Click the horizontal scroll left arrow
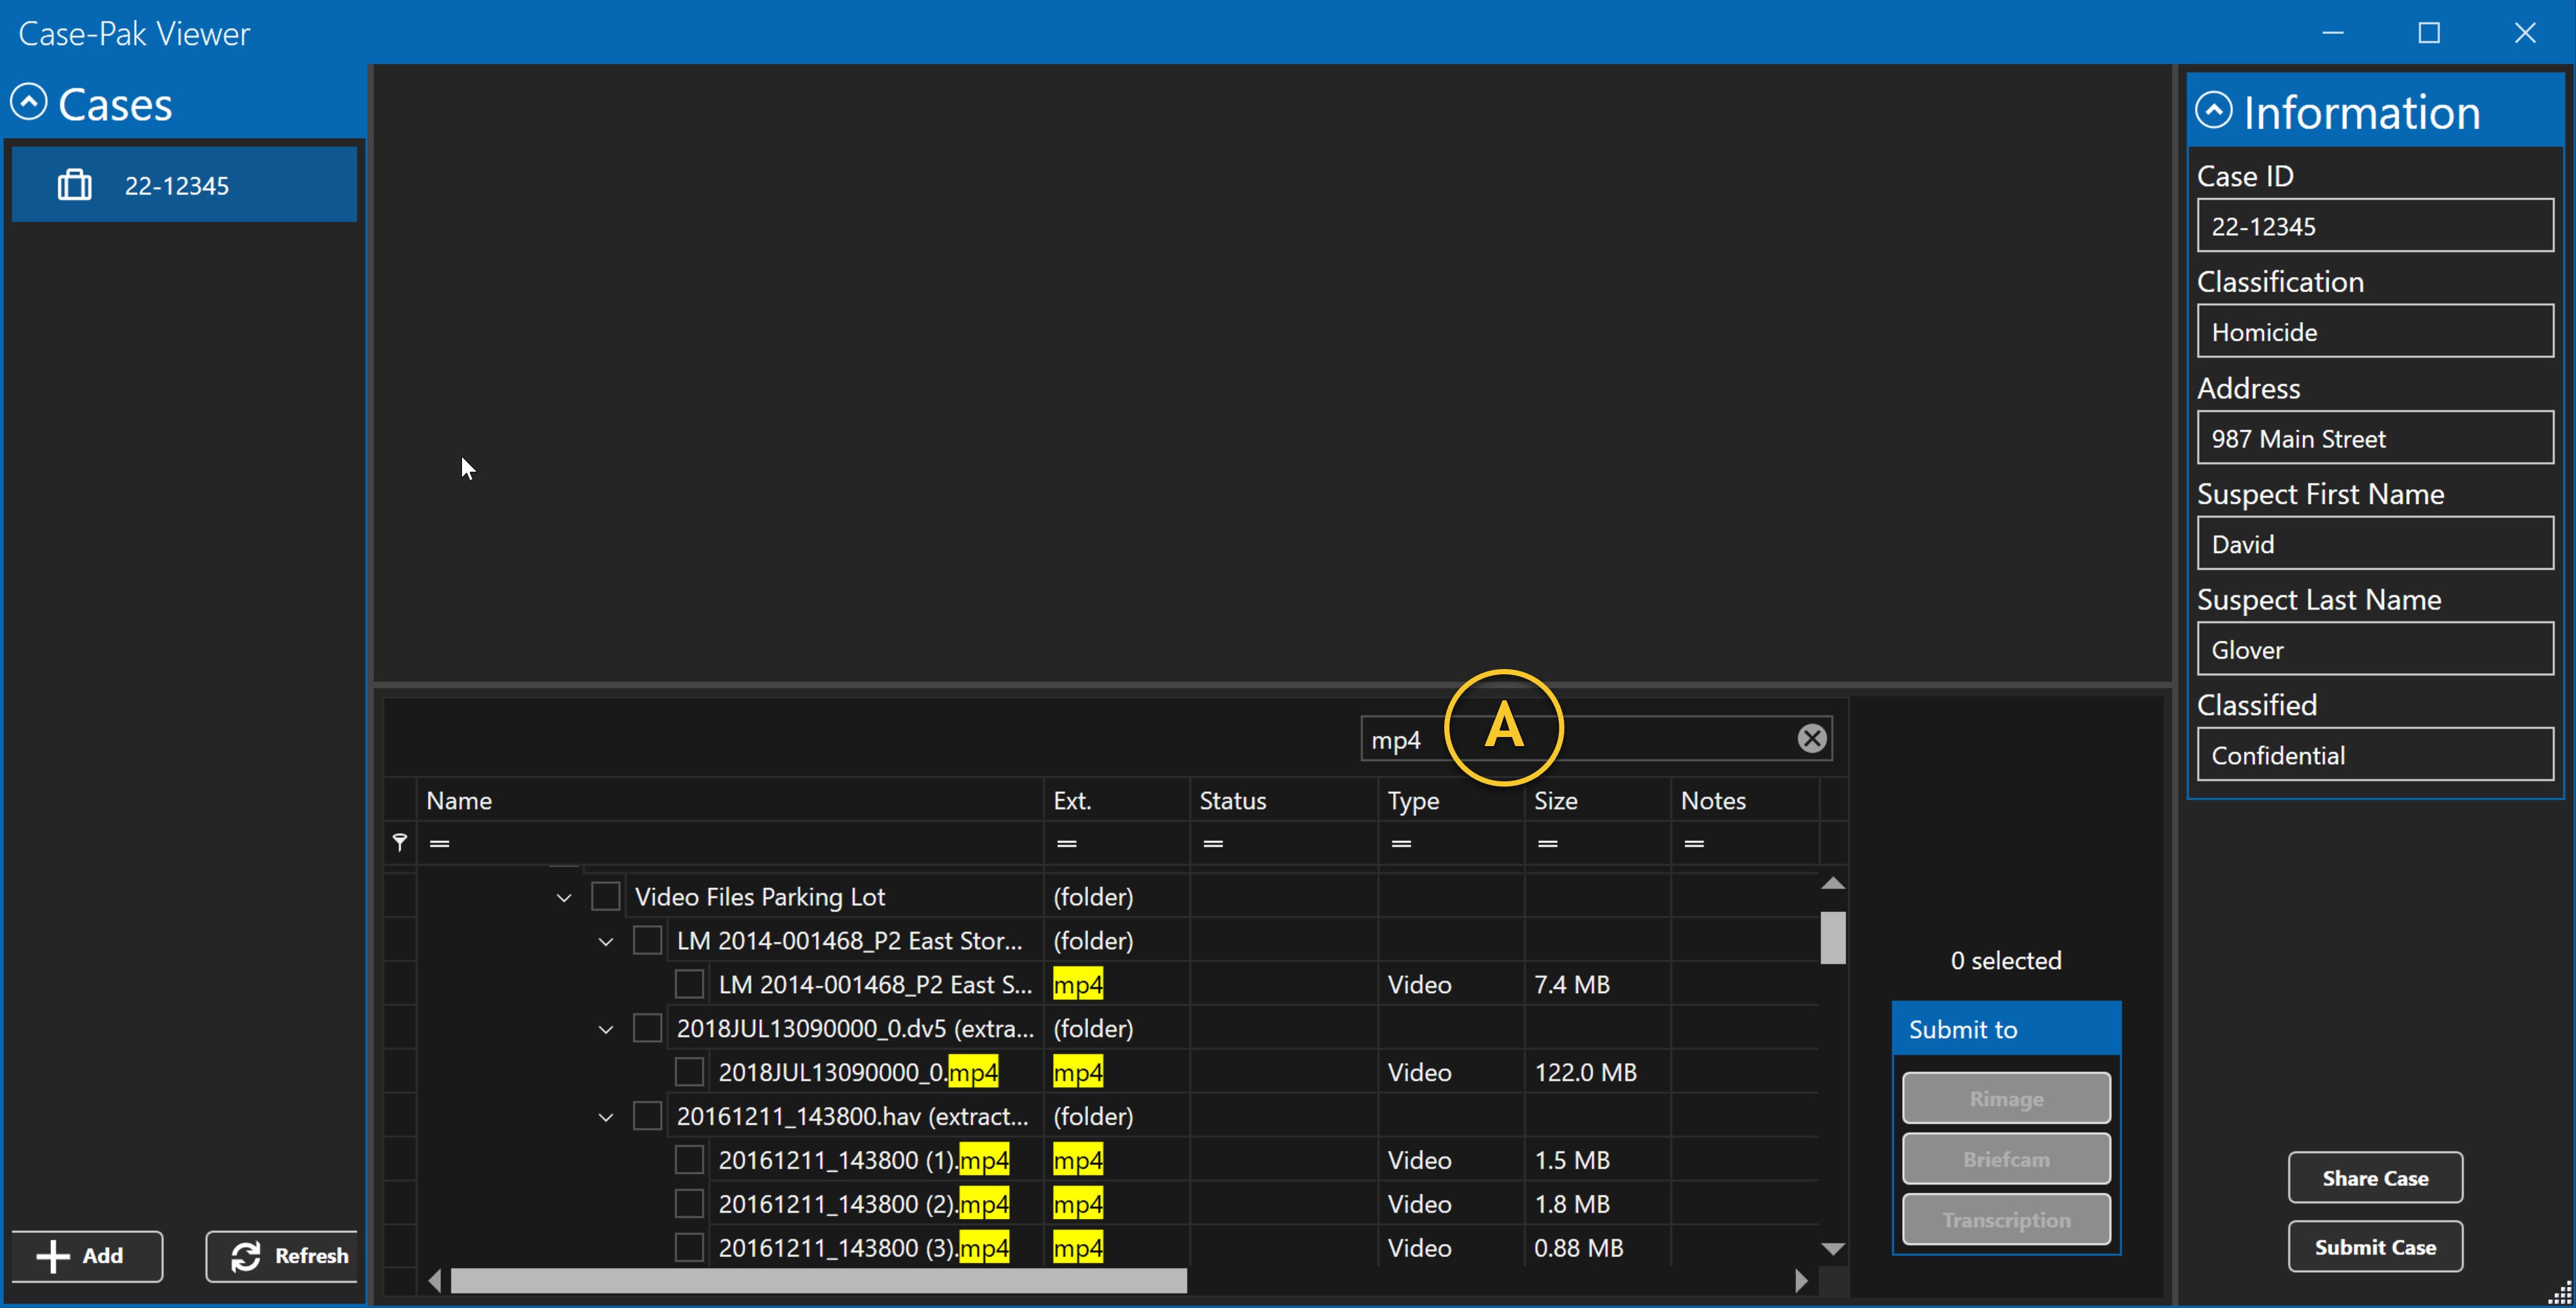 click(x=435, y=1280)
